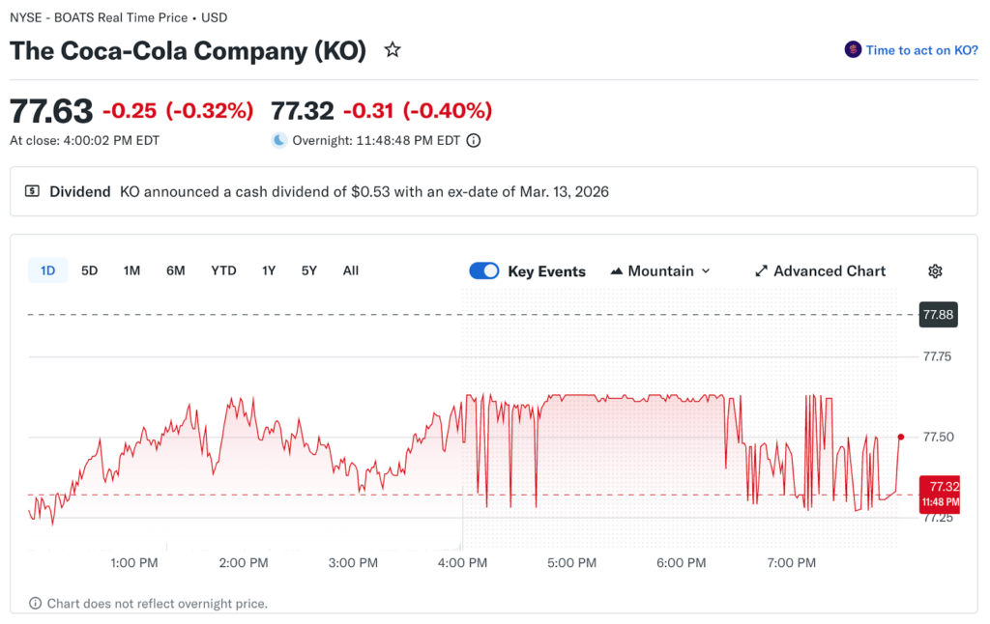
Task: View the All time range
Action: (350, 270)
